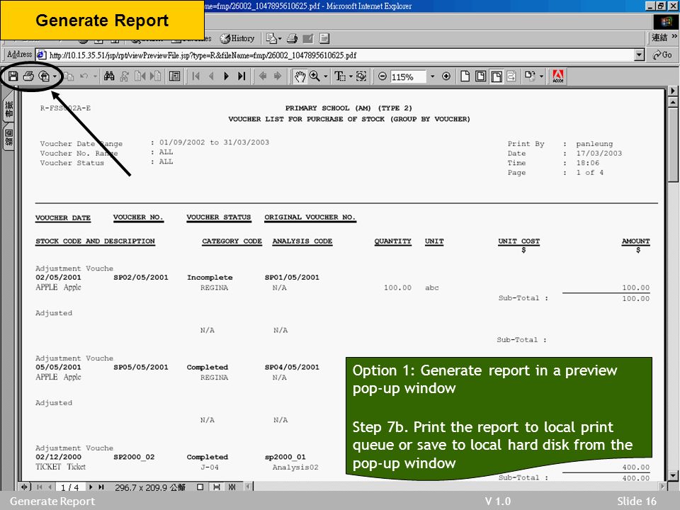Click the previous view arrow
The height and width of the screenshot is (510, 680).
(x=263, y=76)
